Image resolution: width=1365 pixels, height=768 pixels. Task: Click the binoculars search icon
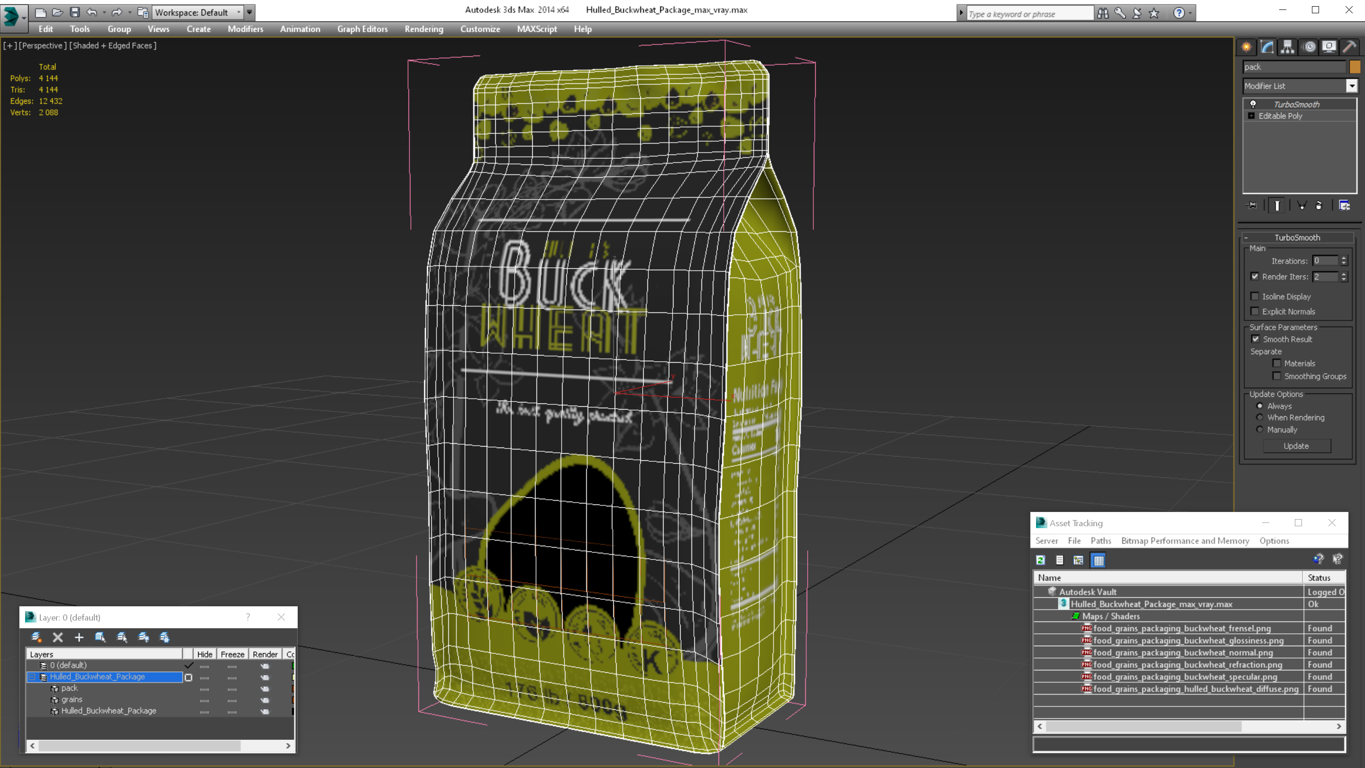coord(1103,13)
